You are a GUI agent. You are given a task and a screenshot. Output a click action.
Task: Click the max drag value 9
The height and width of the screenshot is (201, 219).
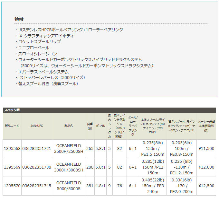click(x=110, y=186)
